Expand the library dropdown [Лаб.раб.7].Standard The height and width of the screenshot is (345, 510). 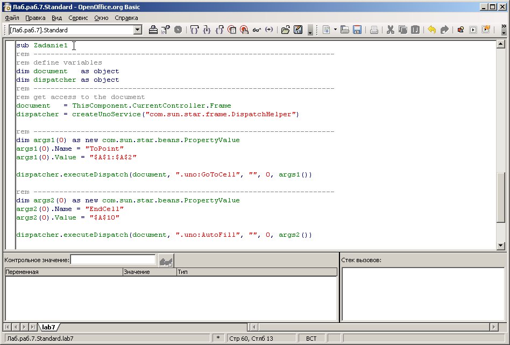pyautogui.click(x=137, y=30)
